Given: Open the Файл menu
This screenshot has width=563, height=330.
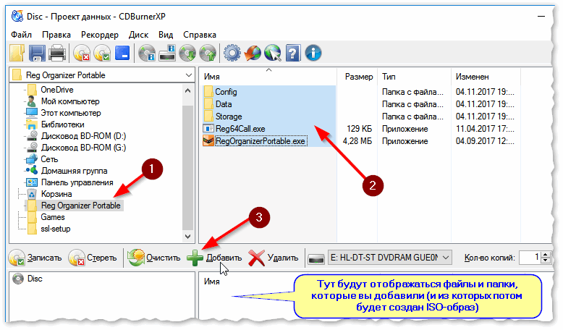Looking at the screenshot, I should 21,35.
